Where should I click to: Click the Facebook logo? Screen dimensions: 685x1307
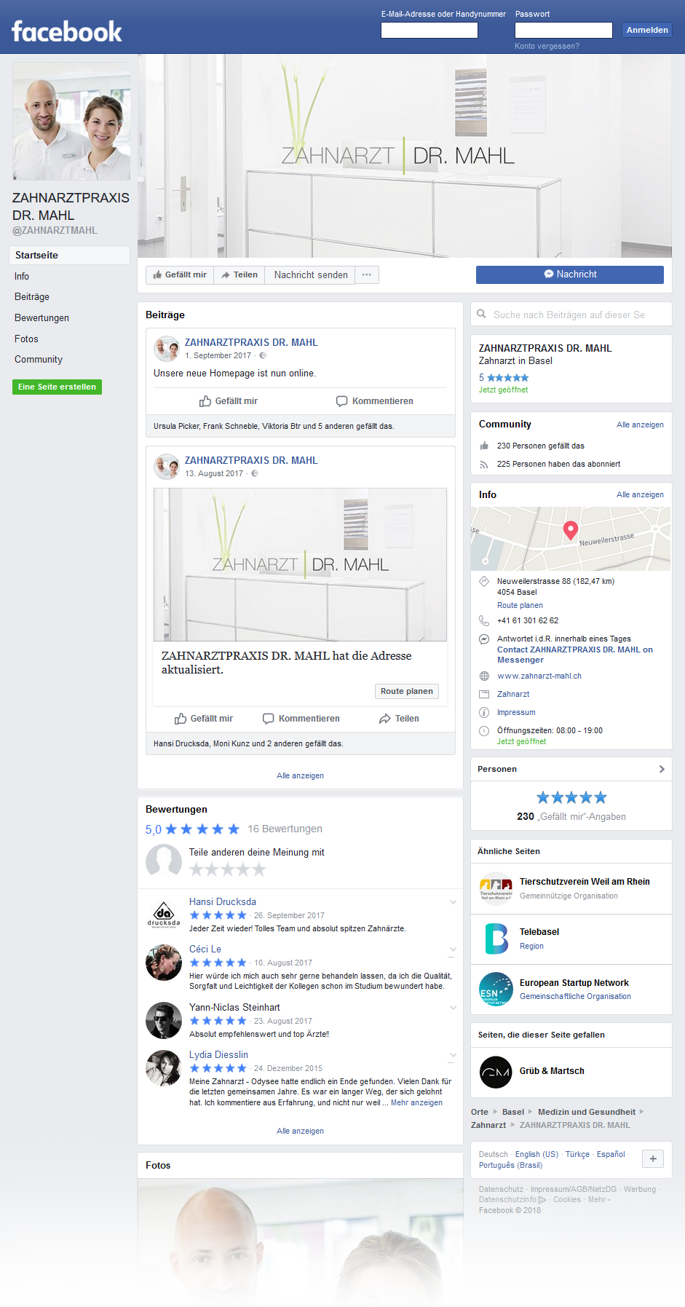point(67,31)
